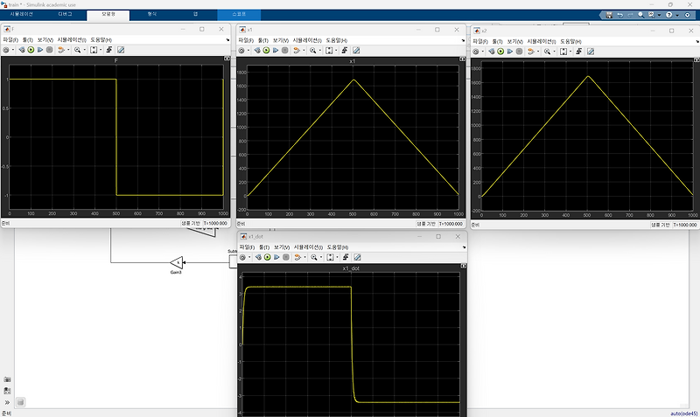The image size is (700, 417).
Task: Step forward in x2 scope toolbar
Action: click(x=510, y=52)
